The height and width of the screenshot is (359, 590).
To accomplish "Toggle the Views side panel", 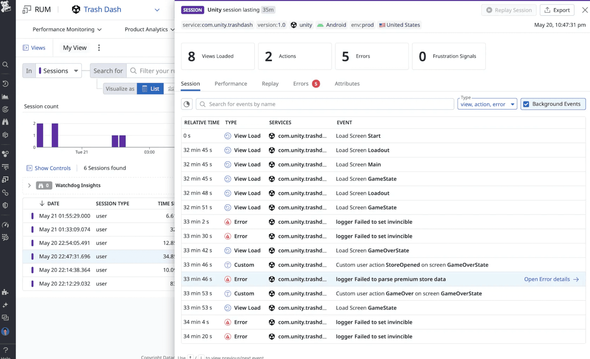I will coord(34,48).
